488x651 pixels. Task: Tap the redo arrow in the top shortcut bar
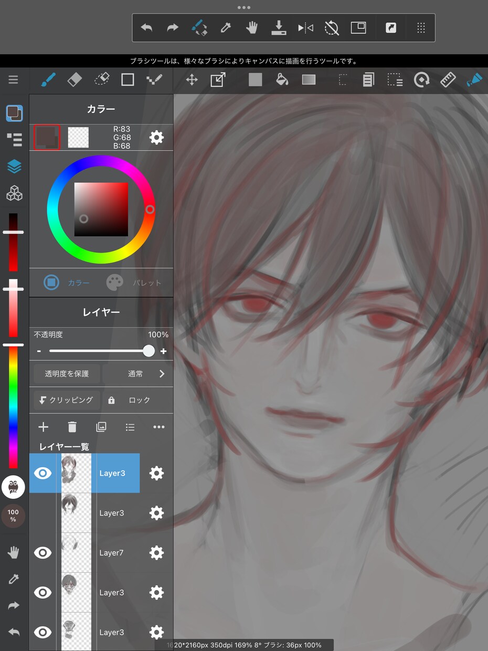coord(173,28)
